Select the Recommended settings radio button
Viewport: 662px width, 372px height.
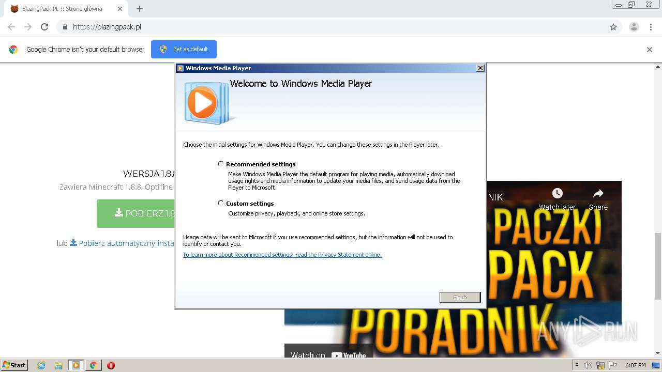click(221, 164)
